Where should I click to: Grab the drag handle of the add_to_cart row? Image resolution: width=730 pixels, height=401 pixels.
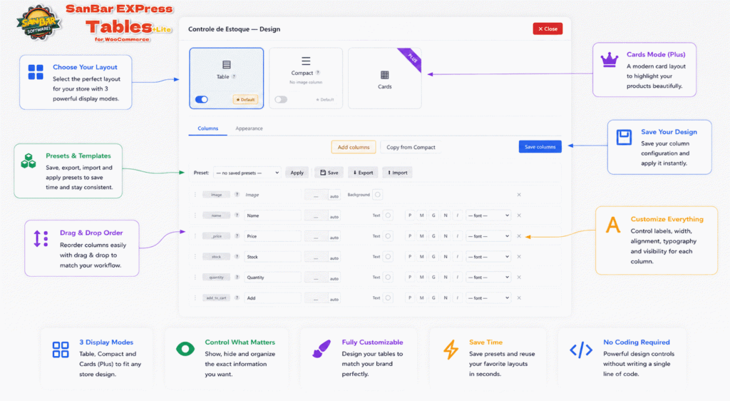[x=195, y=298]
